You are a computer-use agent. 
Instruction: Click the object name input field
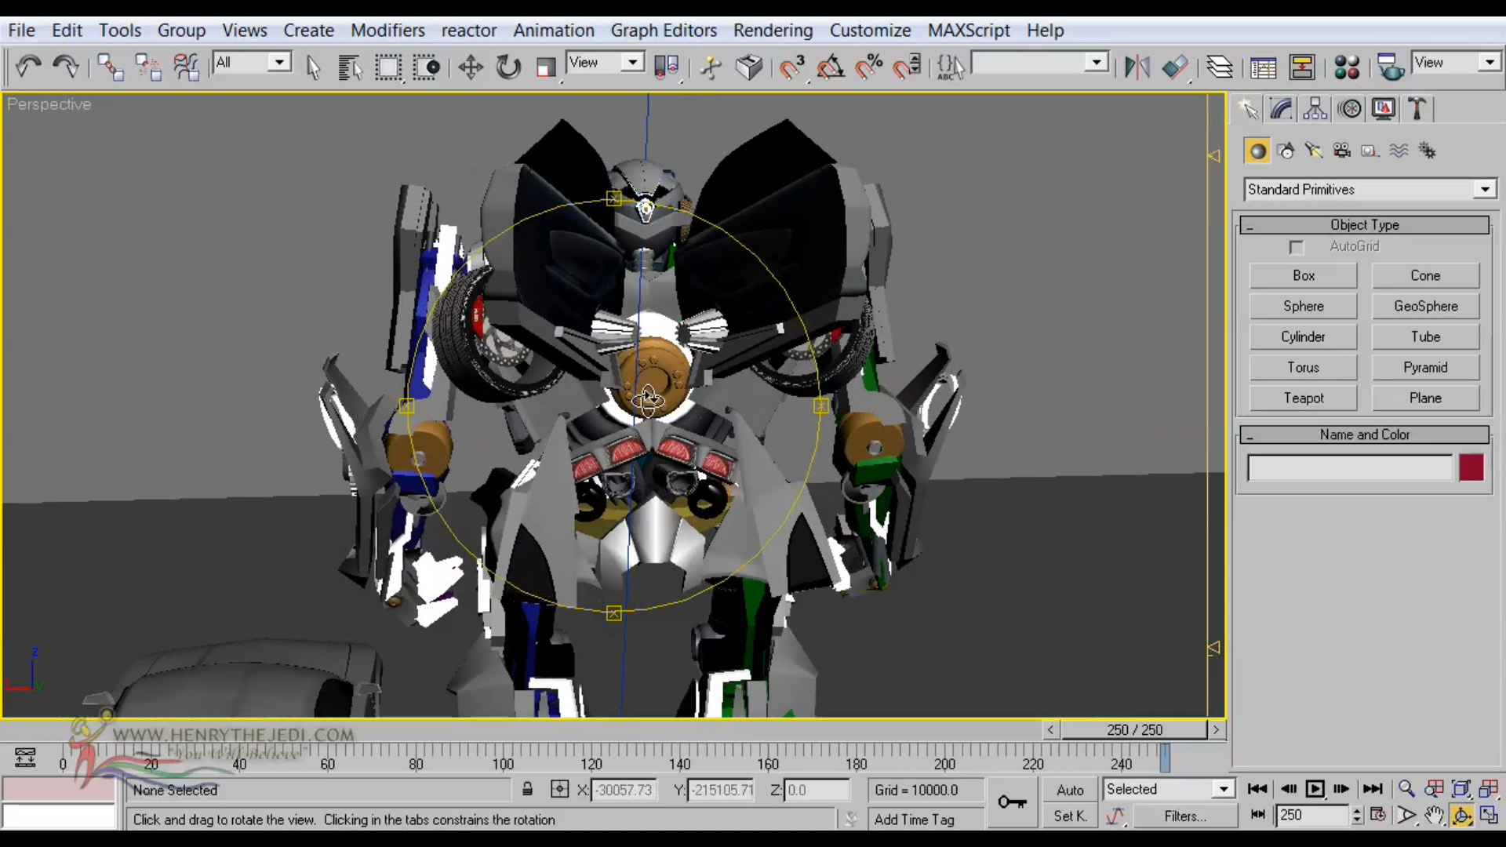(1350, 468)
